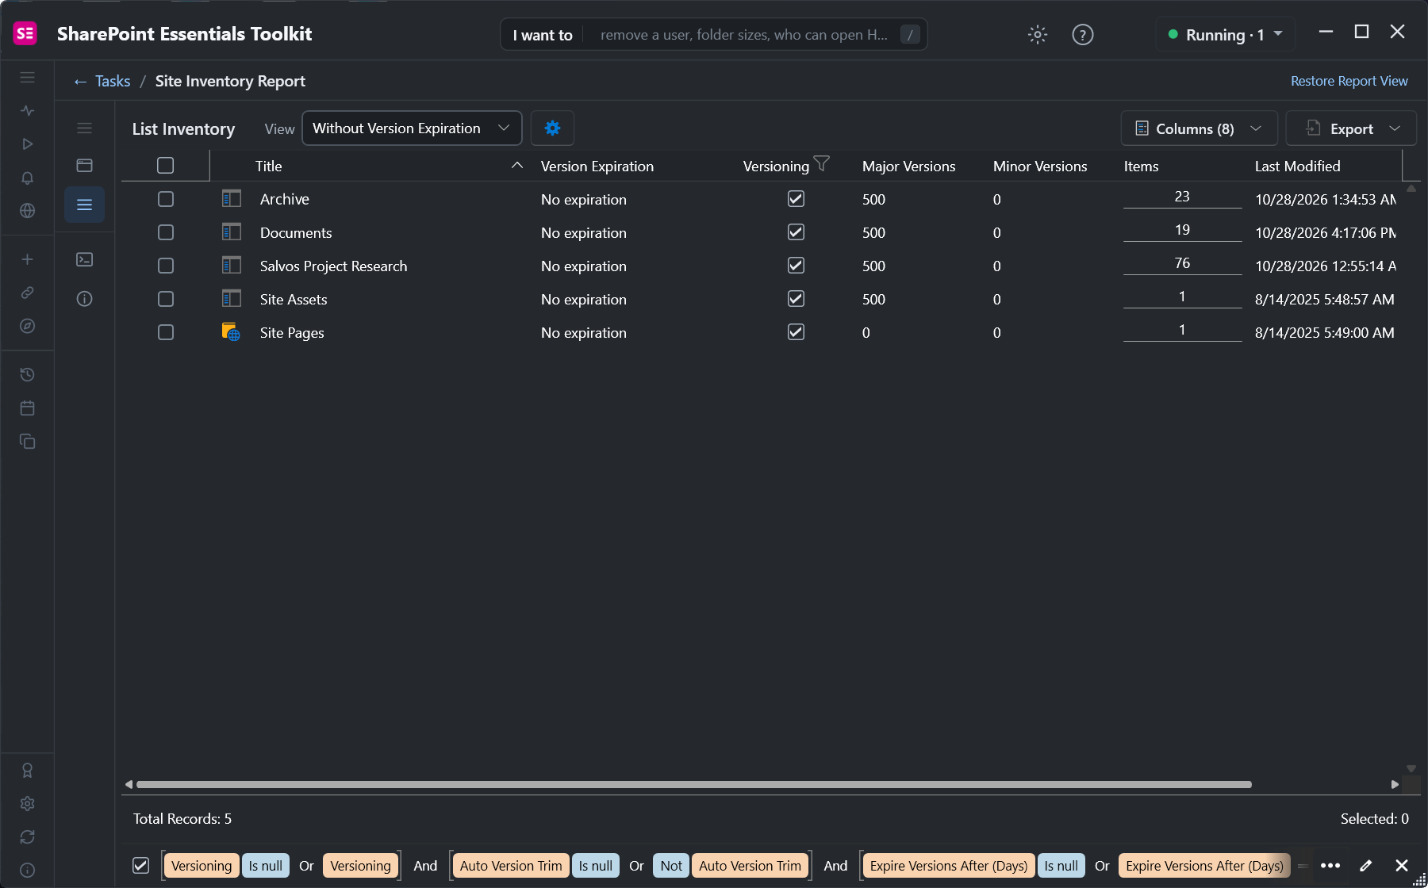Focus the I want to search field
Image resolution: width=1428 pixels, height=888 pixels.
pos(743,35)
